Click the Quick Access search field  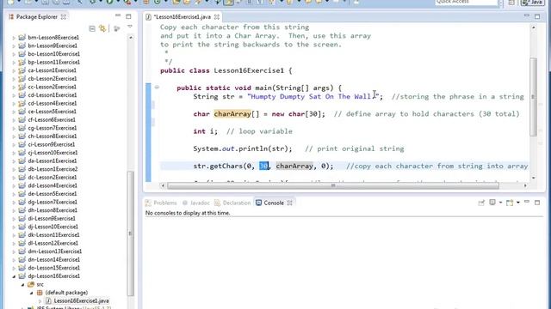click(x=467, y=3)
